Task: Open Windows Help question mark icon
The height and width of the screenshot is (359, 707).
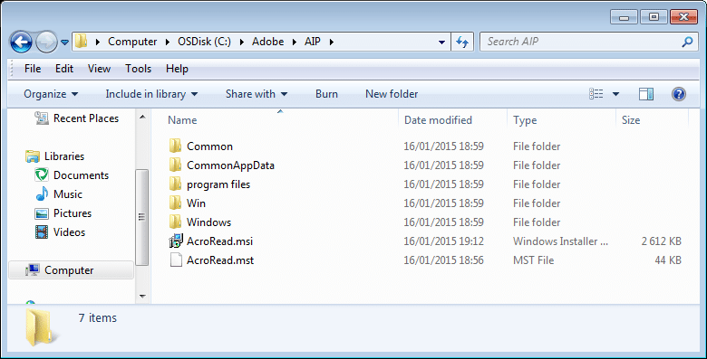Action: coord(679,93)
